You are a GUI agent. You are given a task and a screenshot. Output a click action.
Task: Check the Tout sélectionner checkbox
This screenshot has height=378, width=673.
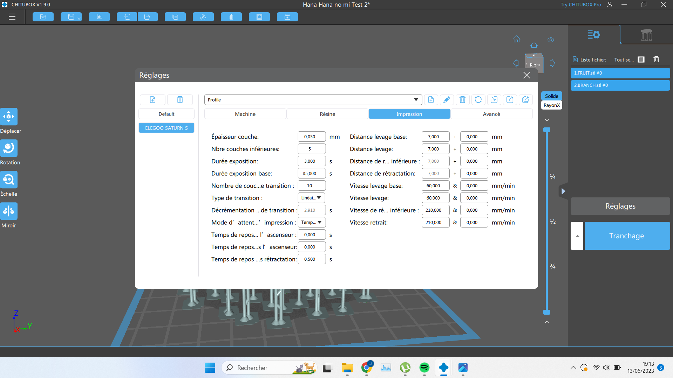click(x=641, y=59)
